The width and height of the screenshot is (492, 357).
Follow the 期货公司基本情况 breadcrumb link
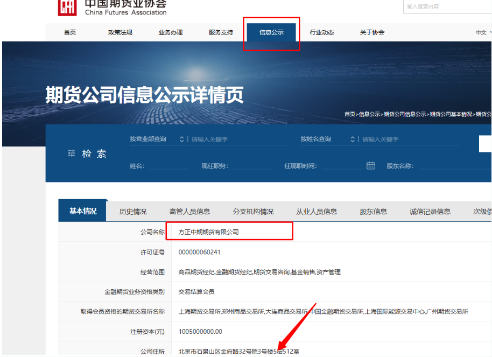click(x=451, y=114)
